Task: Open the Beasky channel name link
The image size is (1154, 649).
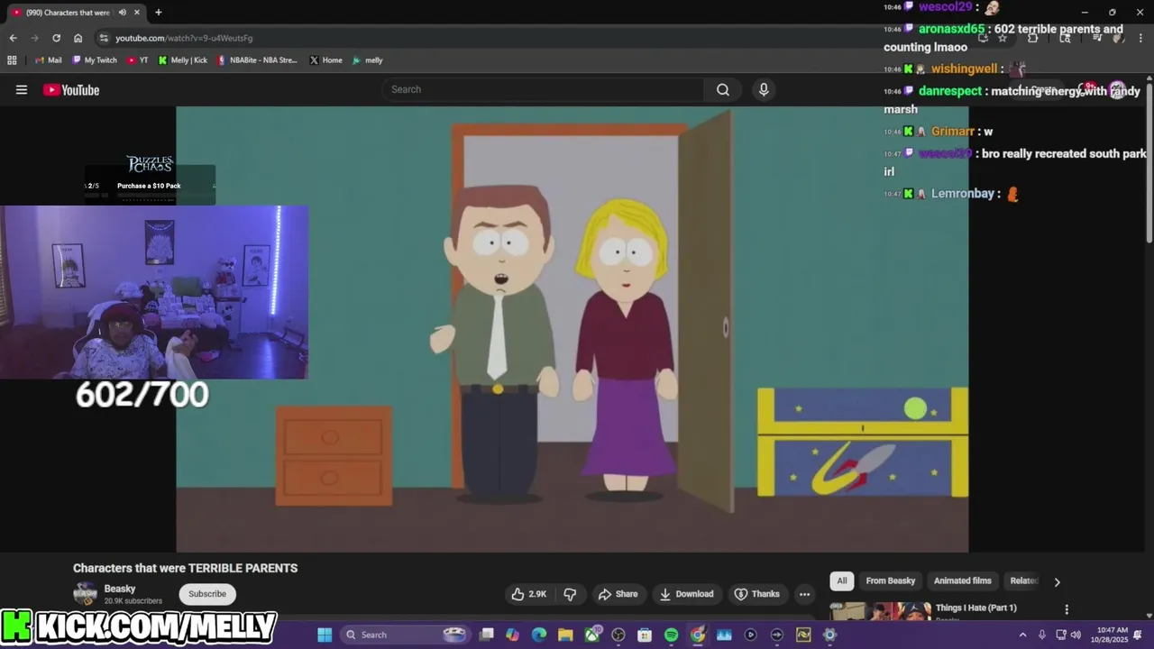Action: point(120,589)
